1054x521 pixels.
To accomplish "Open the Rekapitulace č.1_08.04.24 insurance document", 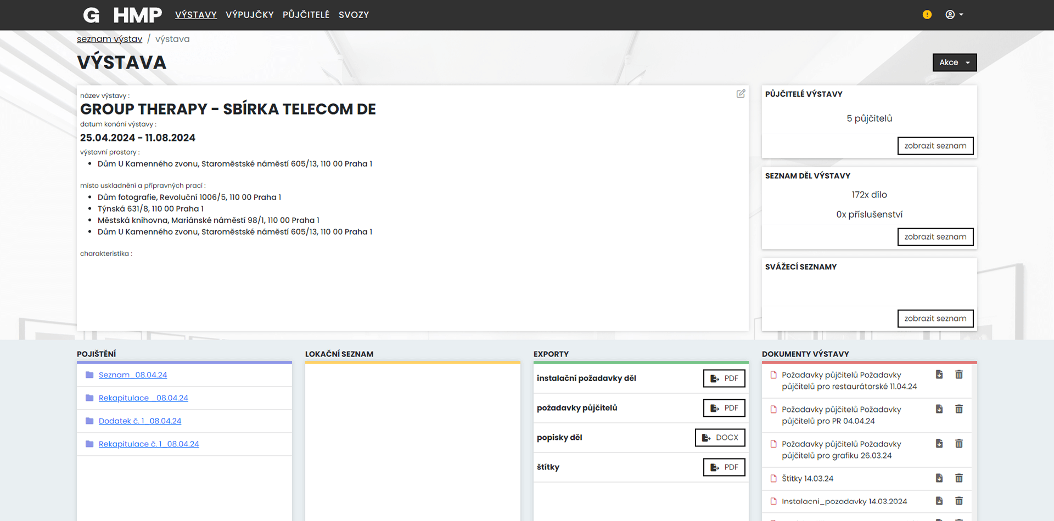I will 149,444.
